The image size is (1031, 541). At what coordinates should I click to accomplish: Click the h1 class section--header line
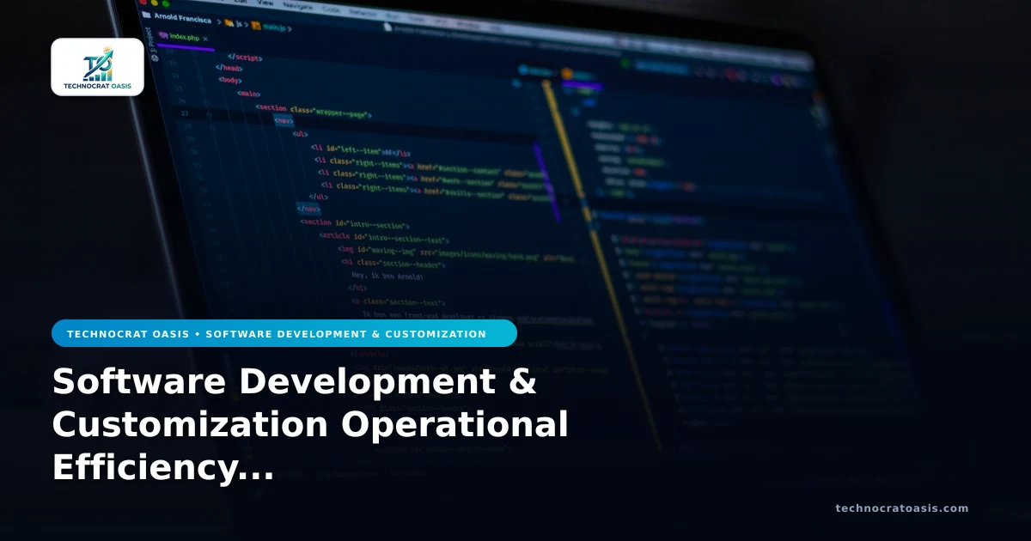click(x=393, y=264)
